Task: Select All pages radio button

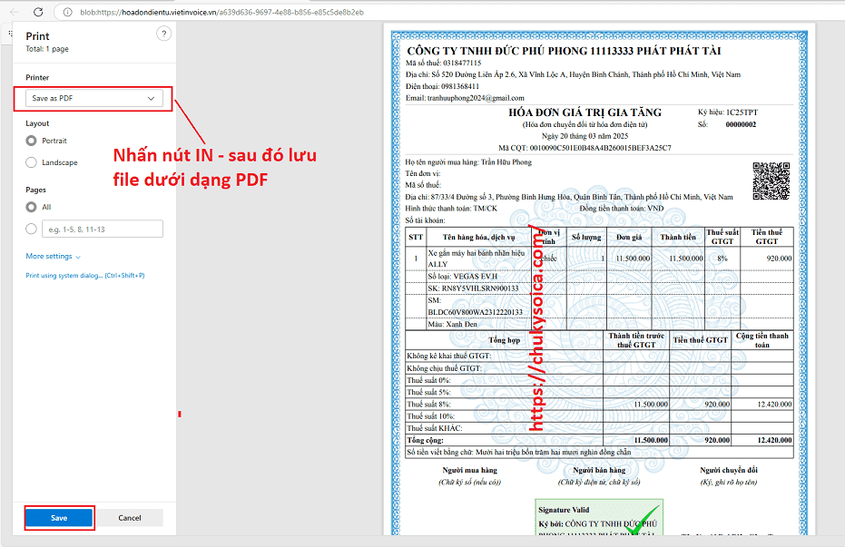Action: [31, 207]
